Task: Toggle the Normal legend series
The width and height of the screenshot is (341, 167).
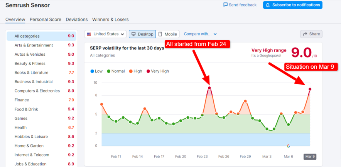Action: point(116,71)
